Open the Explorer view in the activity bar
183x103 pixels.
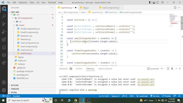pos(4,9)
